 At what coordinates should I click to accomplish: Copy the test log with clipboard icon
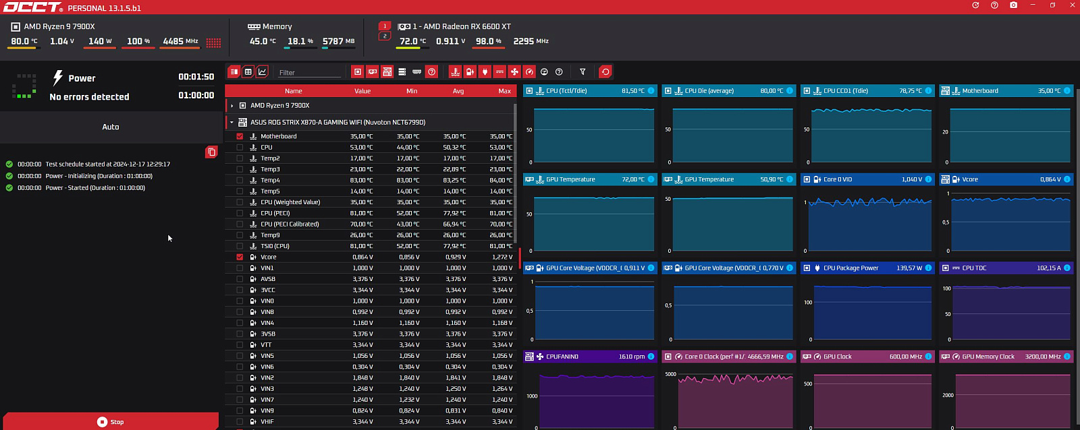pyautogui.click(x=211, y=152)
